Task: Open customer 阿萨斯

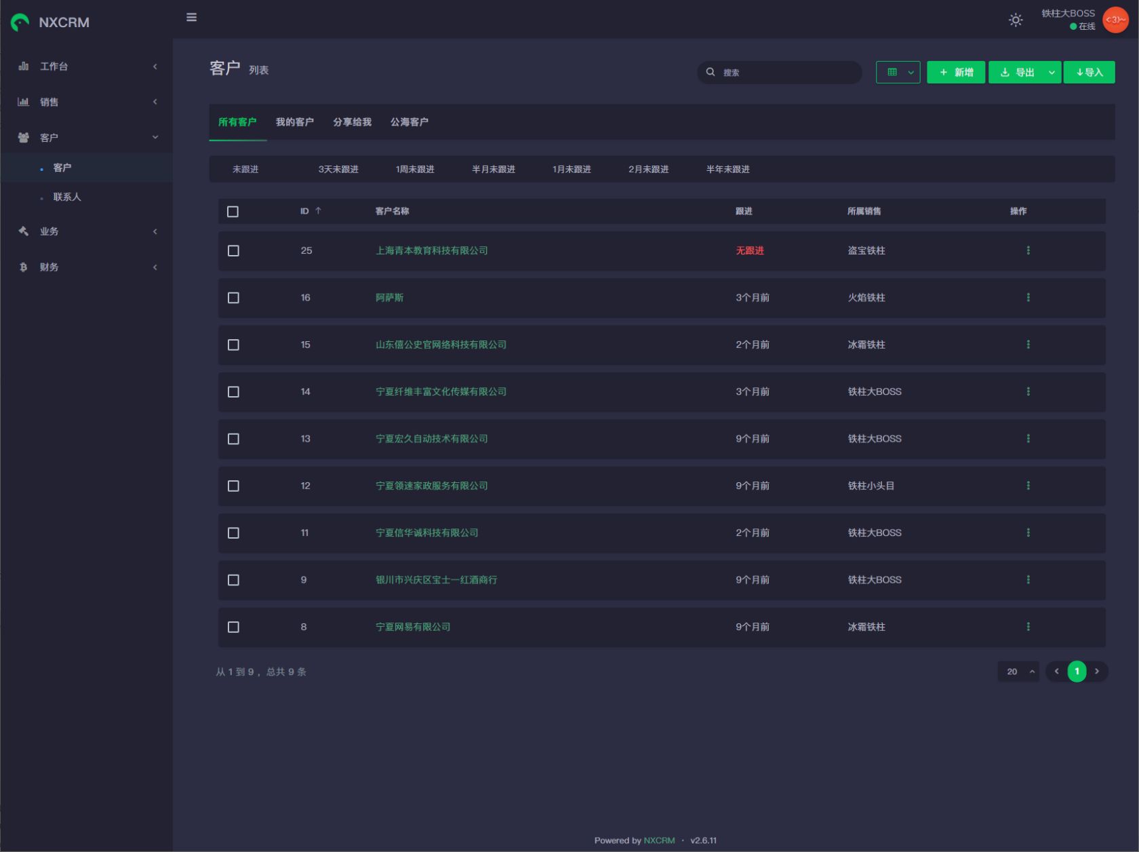Action: click(390, 297)
